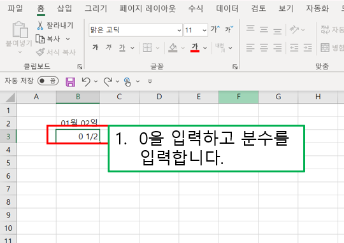Viewport: 344px width, 243px height.
Task: Click the borders grid icon
Action: [147, 48]
